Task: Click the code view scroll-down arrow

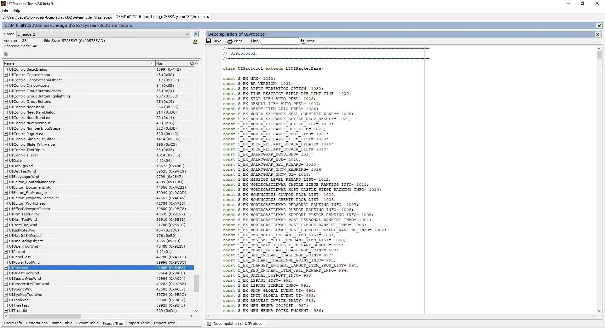Action: coord(599,311)
